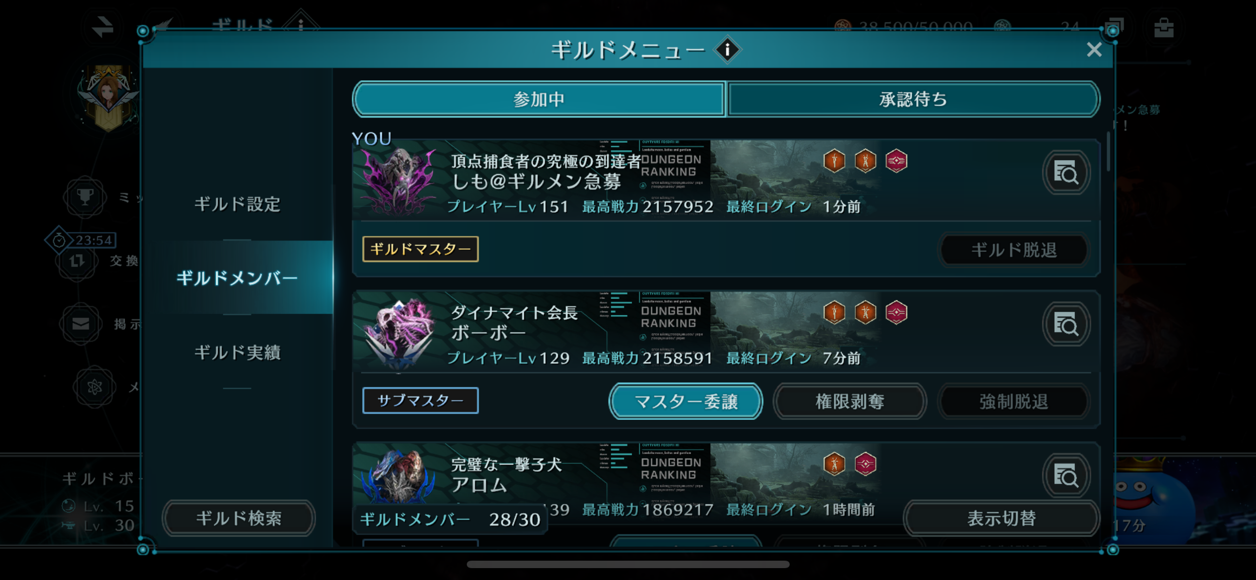Open ギルド設定 in the sidebar
The height and width of the screenshot is (580, 1256).
[x=237, y=204]
